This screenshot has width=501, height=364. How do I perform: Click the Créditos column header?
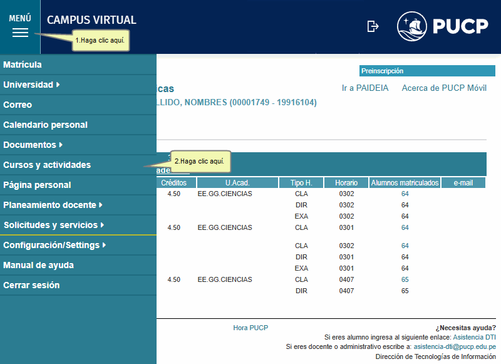[176, 183]
